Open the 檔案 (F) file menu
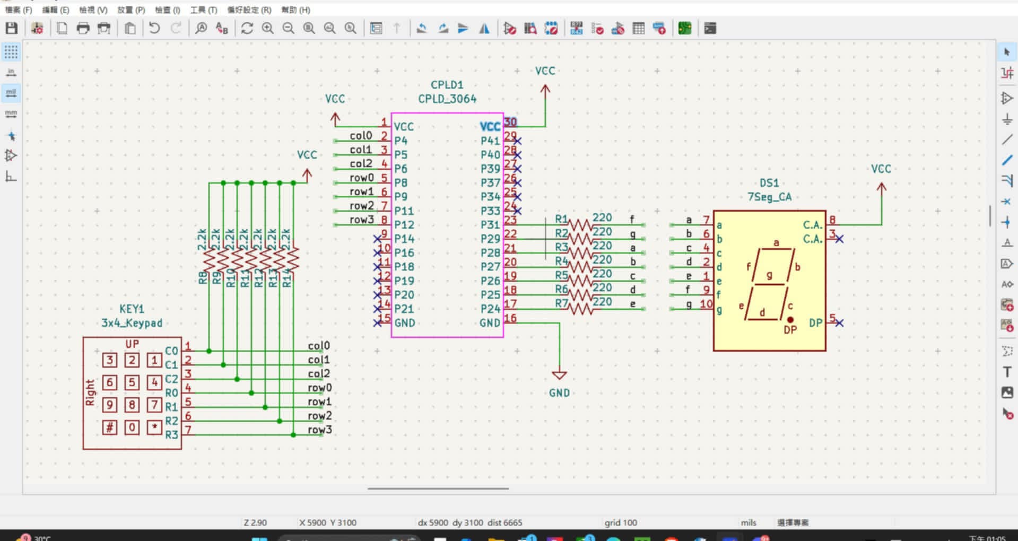The height and width of the screenshot is (541, 1018). click(19, 10)
